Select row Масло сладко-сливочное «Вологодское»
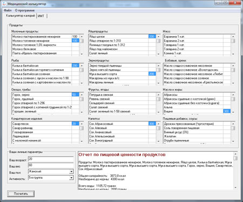The width and height of the screenshot is (243, 202). (197, 70)
